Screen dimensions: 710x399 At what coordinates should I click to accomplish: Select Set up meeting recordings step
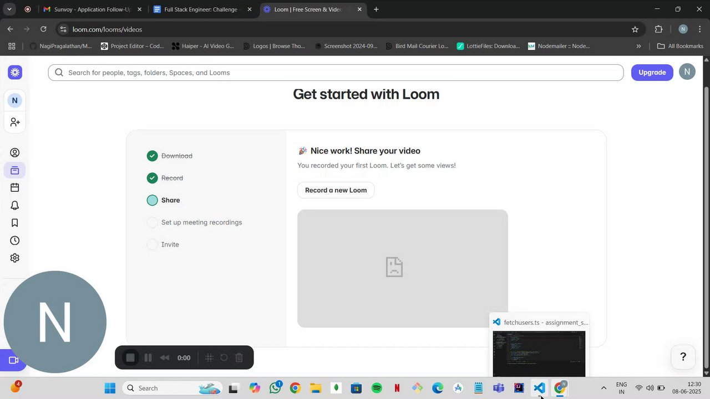click(194, 222)
